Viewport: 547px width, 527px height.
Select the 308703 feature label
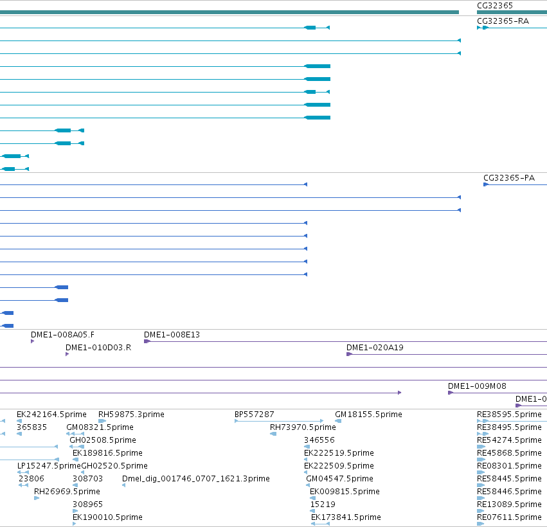coord(87,479)
